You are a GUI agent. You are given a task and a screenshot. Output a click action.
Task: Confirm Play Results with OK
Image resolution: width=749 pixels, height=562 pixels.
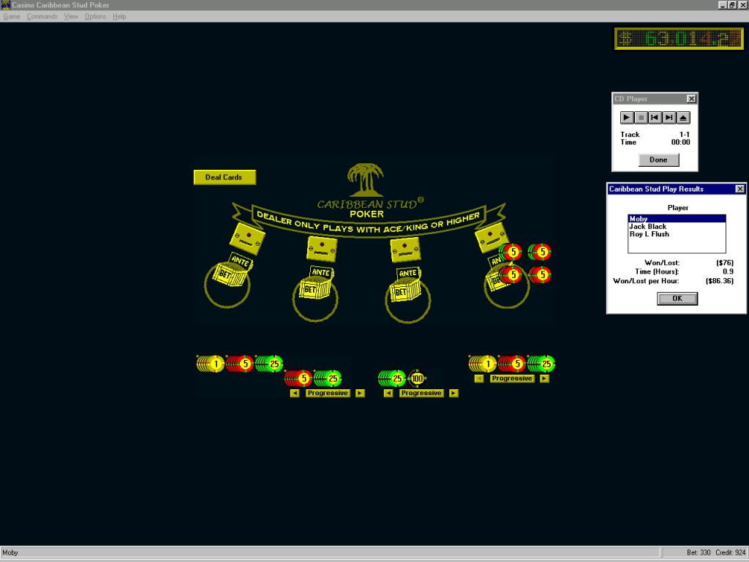(677, 299)
